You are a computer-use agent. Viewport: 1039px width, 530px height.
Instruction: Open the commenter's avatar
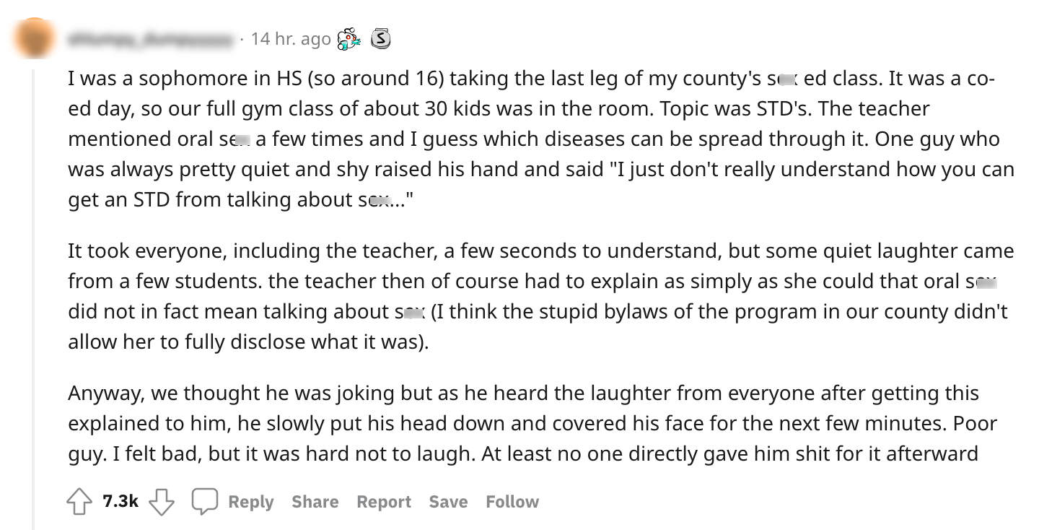click(x=34, y=38)
